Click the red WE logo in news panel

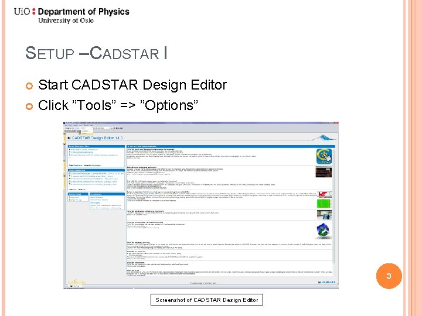pyautogui.click(x=324, y=194)
